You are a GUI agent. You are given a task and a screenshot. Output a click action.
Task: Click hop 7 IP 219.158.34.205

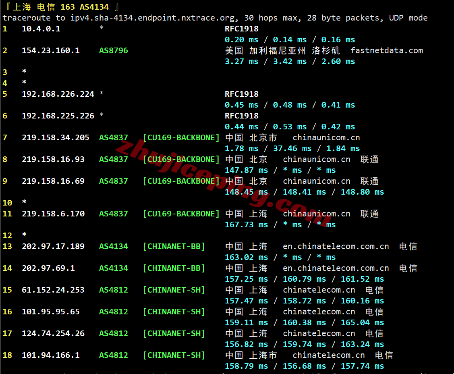[x=56, y=137]
